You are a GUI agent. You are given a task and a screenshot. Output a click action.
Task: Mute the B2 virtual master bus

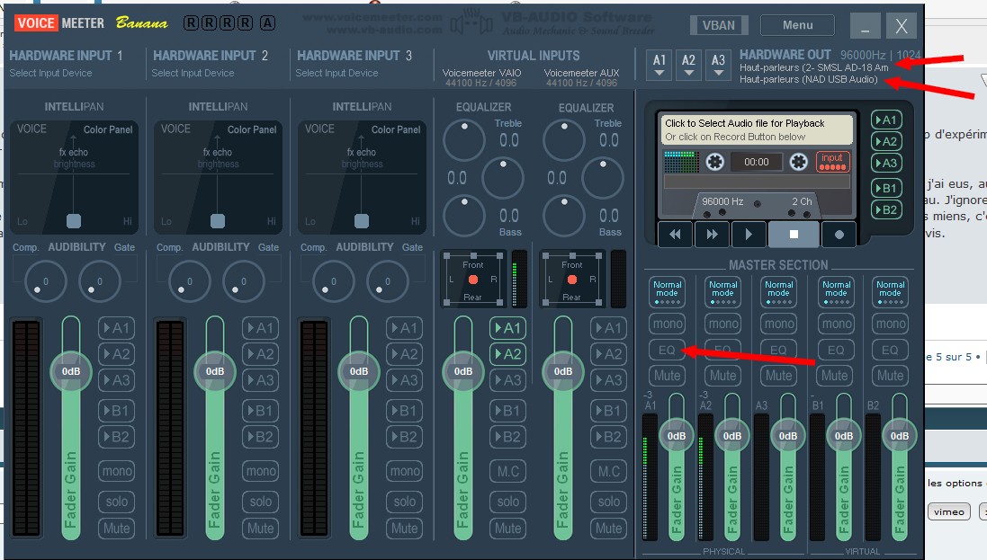pos(890,376)
